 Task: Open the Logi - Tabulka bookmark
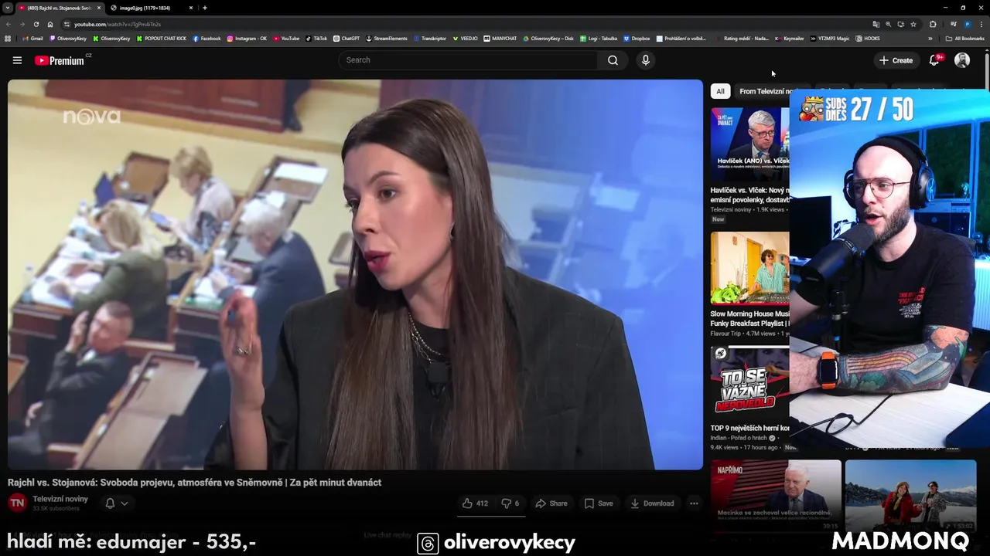[x=599, y=38]
